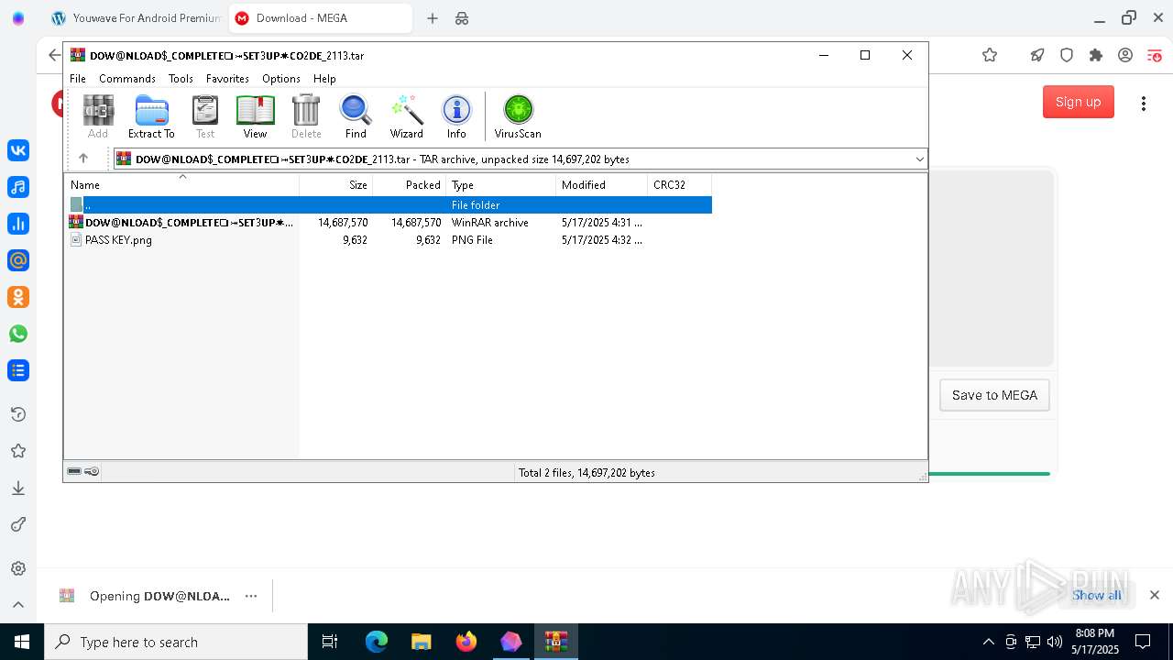Open the browser profile account icon
1173x660 pixels.
click(x=1125, y=55)
